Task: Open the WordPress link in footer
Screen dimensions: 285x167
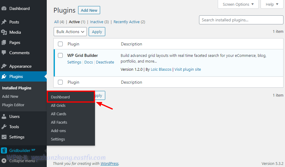Action: [x=109, y=163]
